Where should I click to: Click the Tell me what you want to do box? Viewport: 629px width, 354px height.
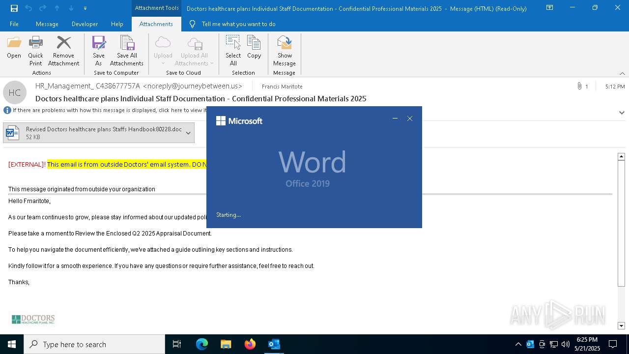[x=238, y=24]
